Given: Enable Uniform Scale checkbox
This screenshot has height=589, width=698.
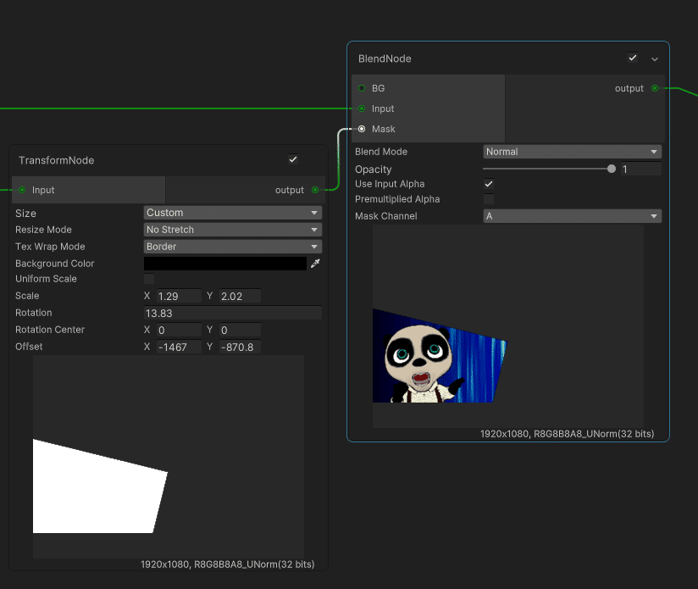Looking at the screenshot, I should (x=149, y=279).
